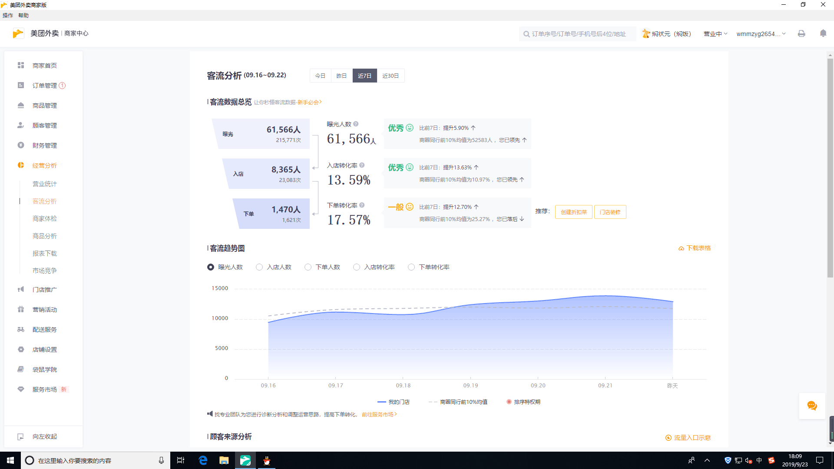Image resolution: width=834 pixels, height=469 pixels.
Task: Select 客流分析 submenu item
Action: point(44,201)
